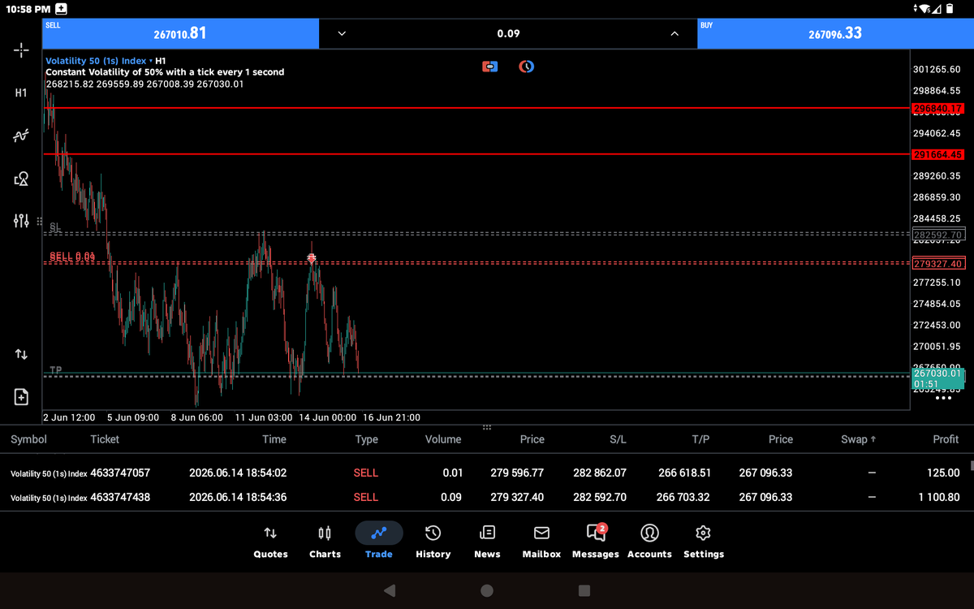Viewport: 974px width, 609px height.
Task: Open the Accounts tab
Action: coord(649,542)
